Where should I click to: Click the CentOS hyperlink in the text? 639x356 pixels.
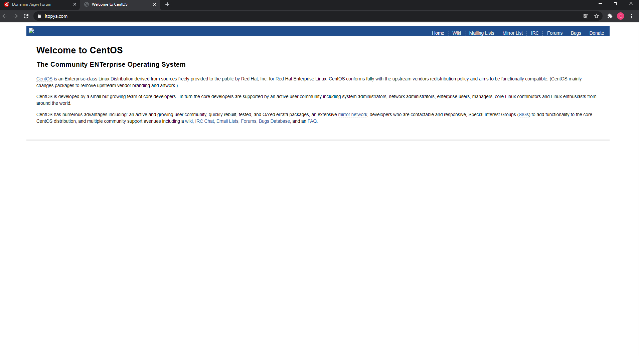tap(44, 79)
